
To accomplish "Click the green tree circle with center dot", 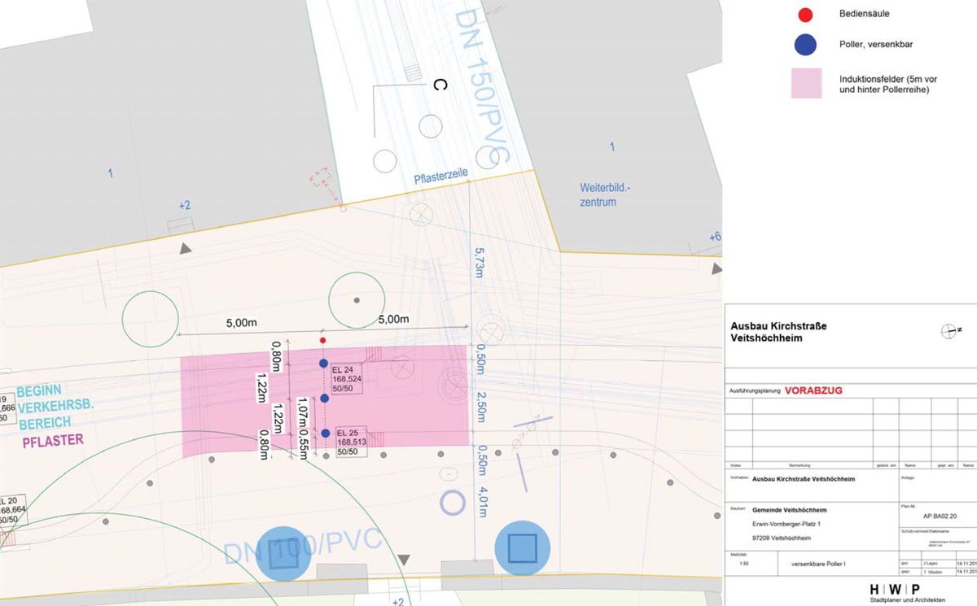I will coord(356,300).
